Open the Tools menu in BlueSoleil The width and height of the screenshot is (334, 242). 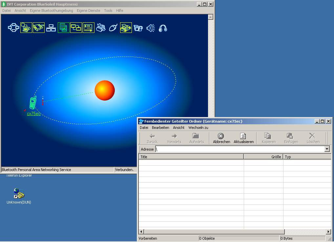(x=108, y=11)
